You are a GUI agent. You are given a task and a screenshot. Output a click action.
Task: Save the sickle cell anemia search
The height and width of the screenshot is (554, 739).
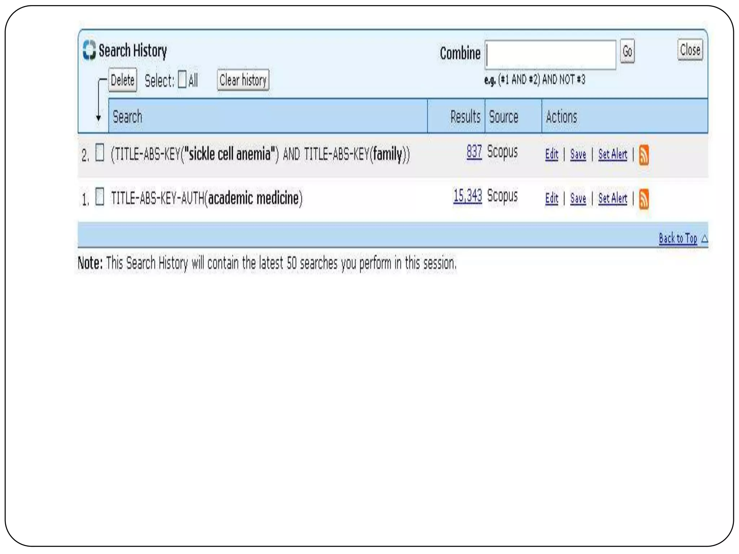578,154
